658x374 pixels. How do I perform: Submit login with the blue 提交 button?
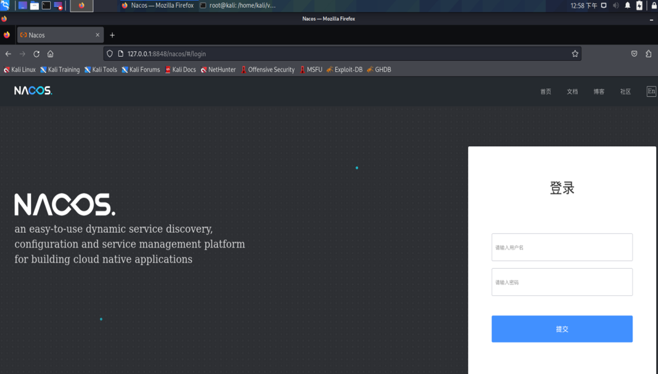pyautogui.click(x=562, y=329)
